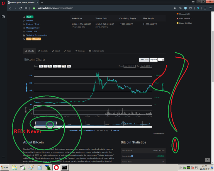The width and height of the screenshot is (214, 171).
Task: Open the Website link
Action: [30, 21]
